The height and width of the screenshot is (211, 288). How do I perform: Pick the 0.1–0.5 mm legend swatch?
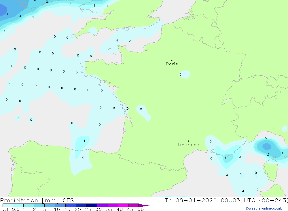tap(8, 205)
